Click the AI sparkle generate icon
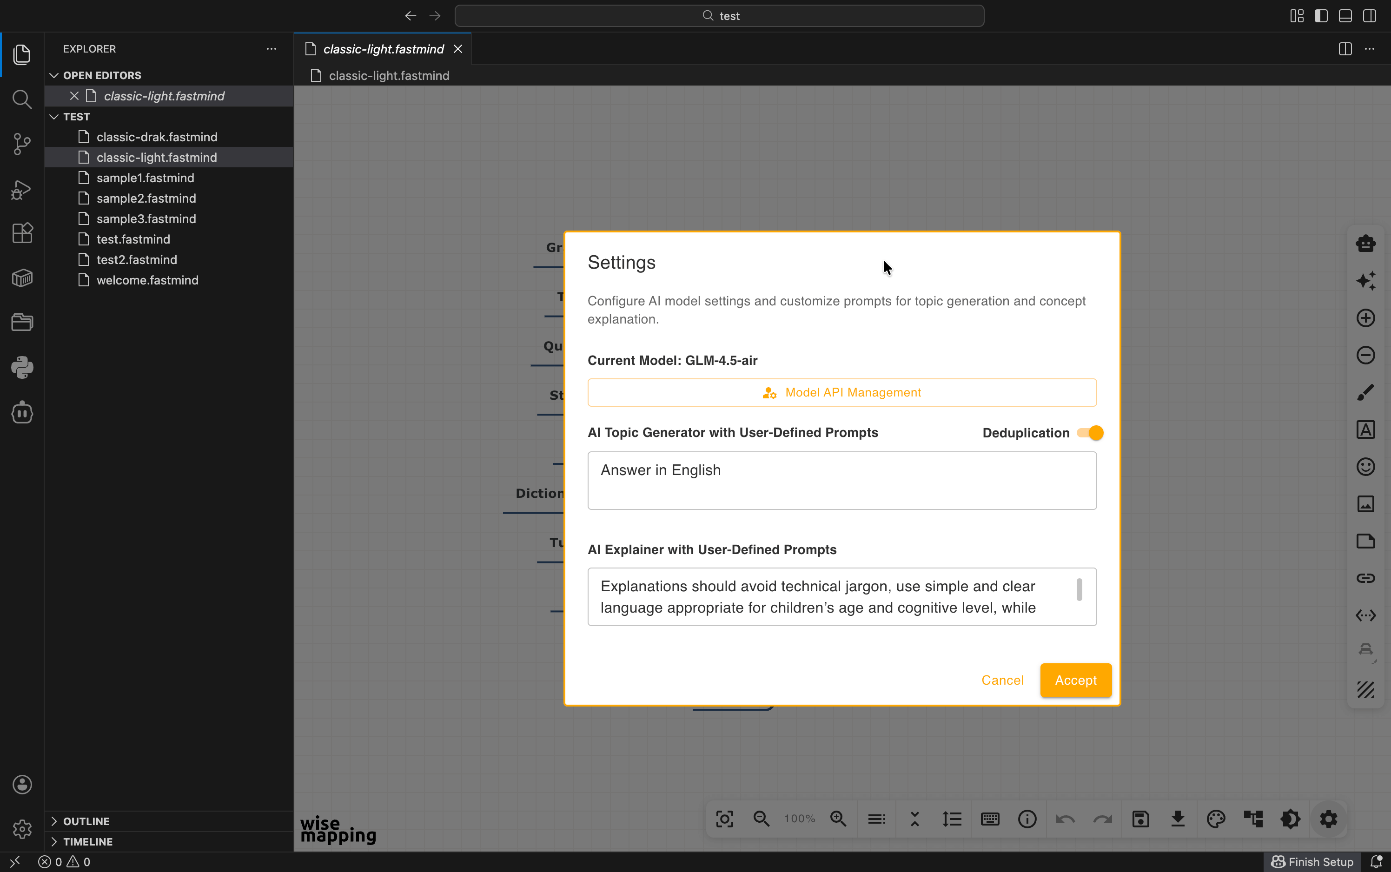 point(1365,281)
